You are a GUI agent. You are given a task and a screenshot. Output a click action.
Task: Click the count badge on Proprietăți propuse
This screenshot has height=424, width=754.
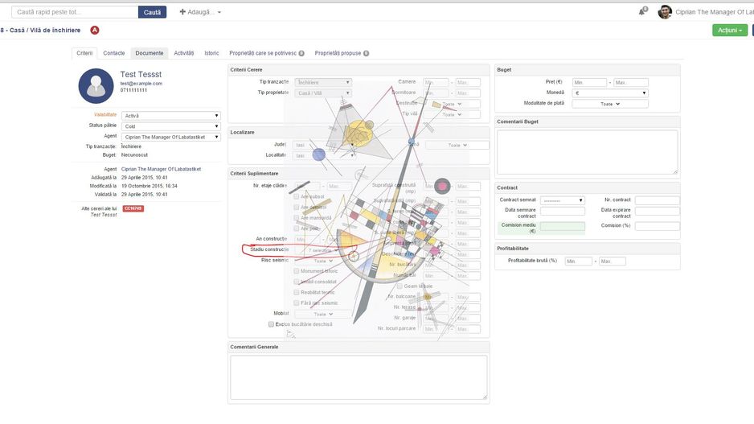[366, 53]
